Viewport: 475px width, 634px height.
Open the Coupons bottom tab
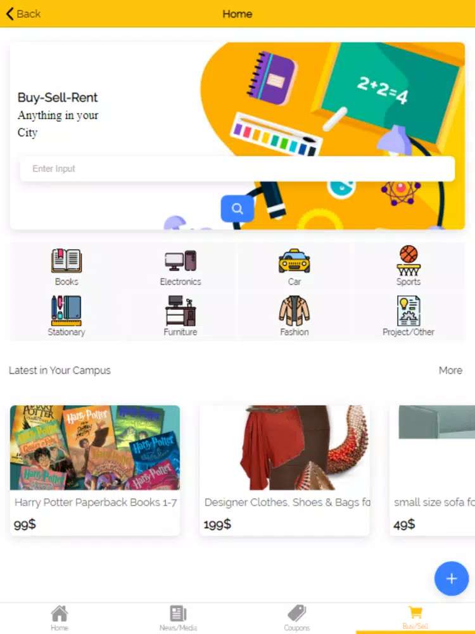coord(297,618)
